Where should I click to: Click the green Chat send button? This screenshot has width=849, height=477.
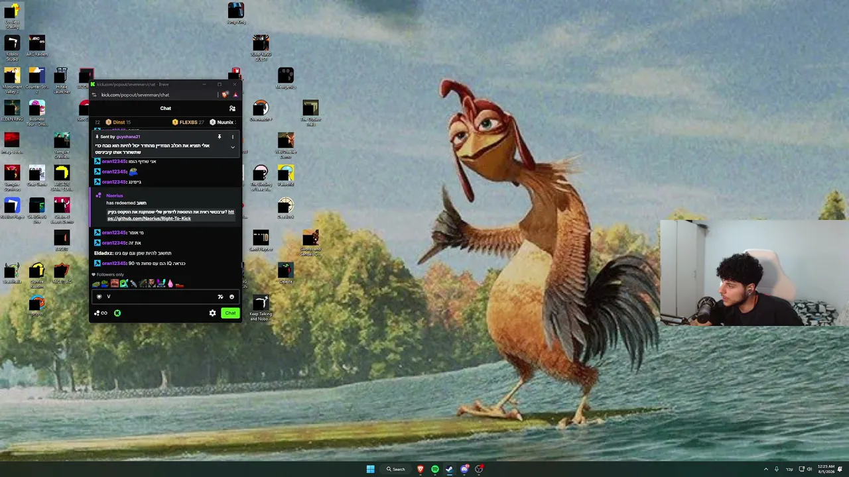pos(230,313)
